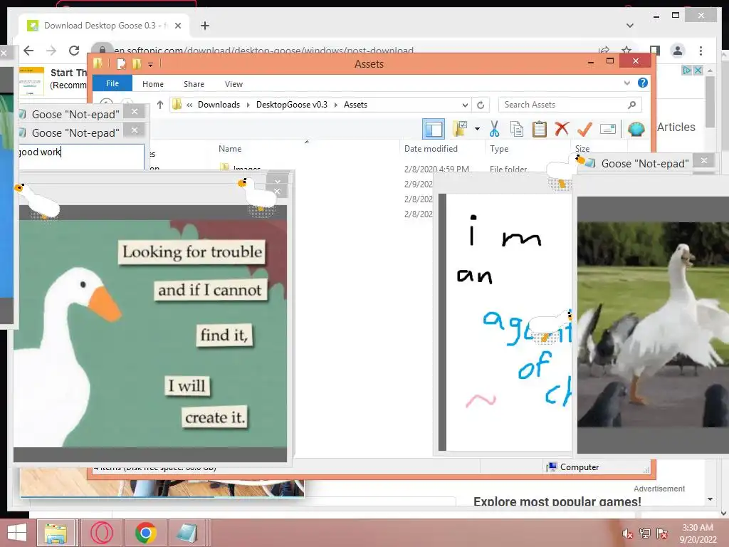Image resolution: width=729 pixels, height=547 pixels.
Task: Click the Chrome share page icon
Action: 604,50
